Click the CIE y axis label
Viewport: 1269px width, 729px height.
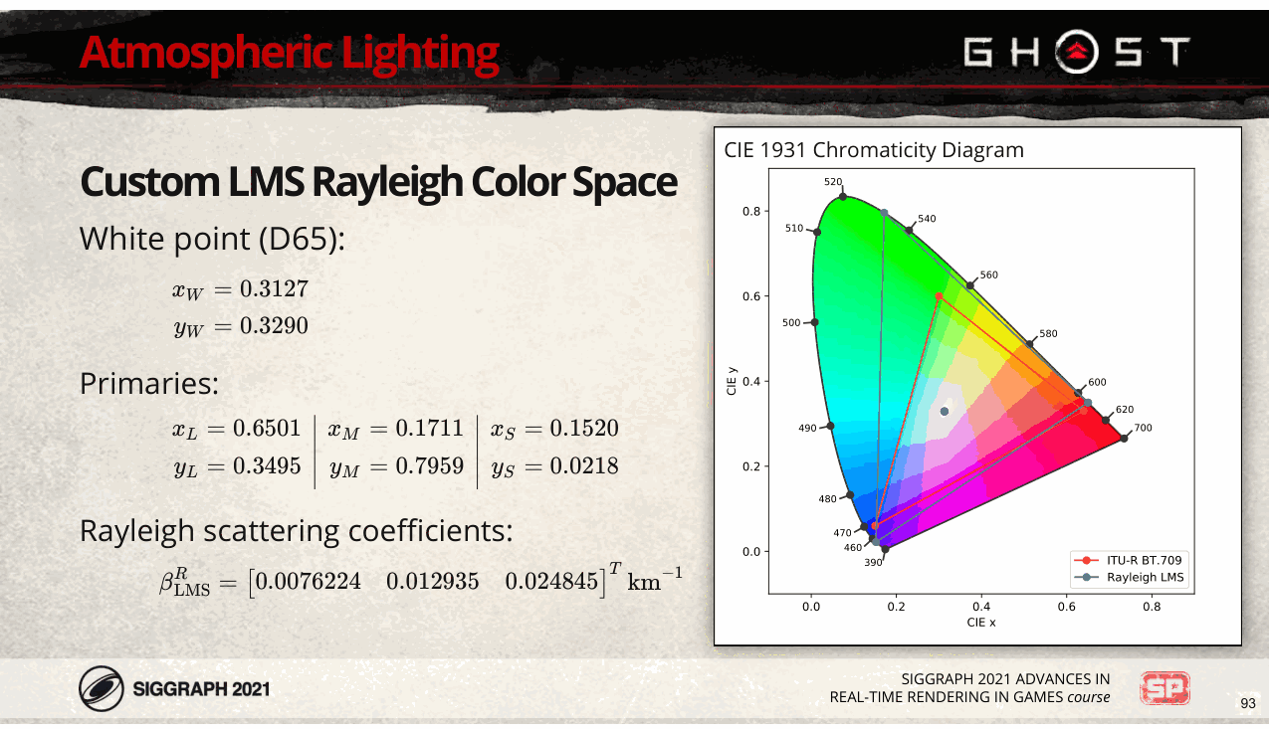[x=732, y=381]
